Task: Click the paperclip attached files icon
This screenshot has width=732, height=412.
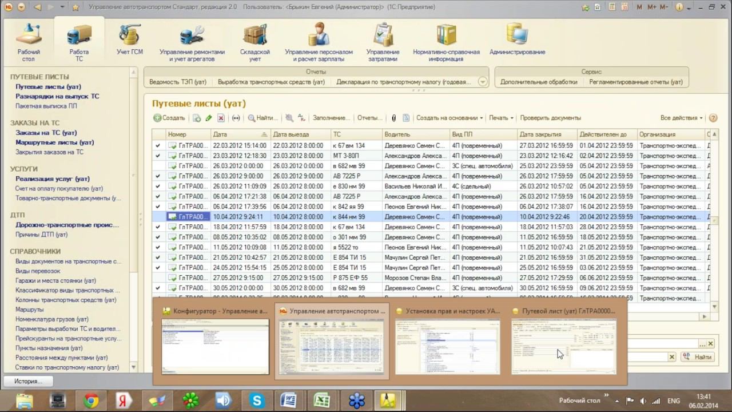Action: click(393, 118)
